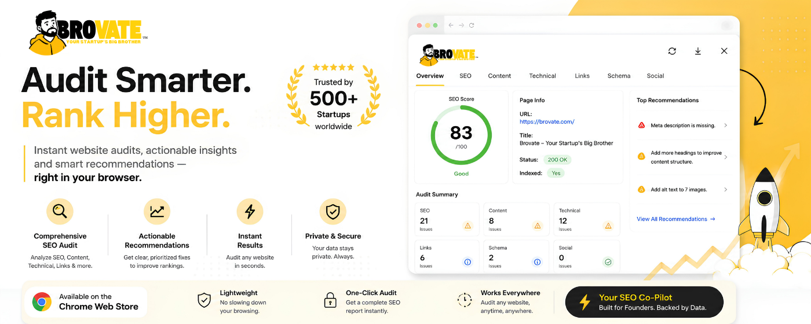The image size is (811, 324).
Task: Click the Works Everywhere clock icon
Action: pos(464,300)
